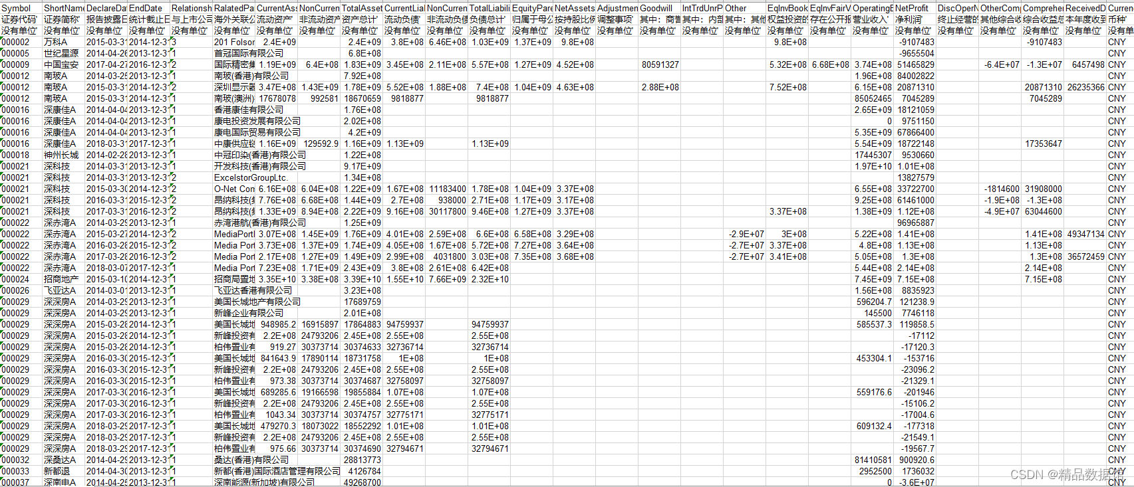Select symbol cell 000024
The width and height of the screenshot is (1134, 487).
coord(21,279)
